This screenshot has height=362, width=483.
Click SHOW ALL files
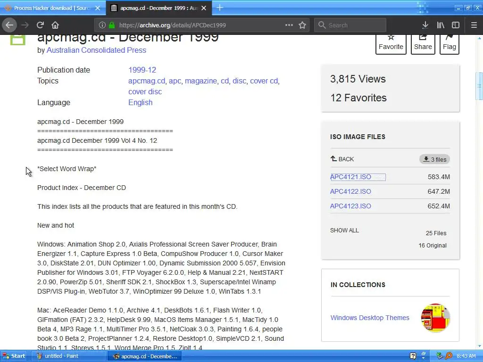344,230
